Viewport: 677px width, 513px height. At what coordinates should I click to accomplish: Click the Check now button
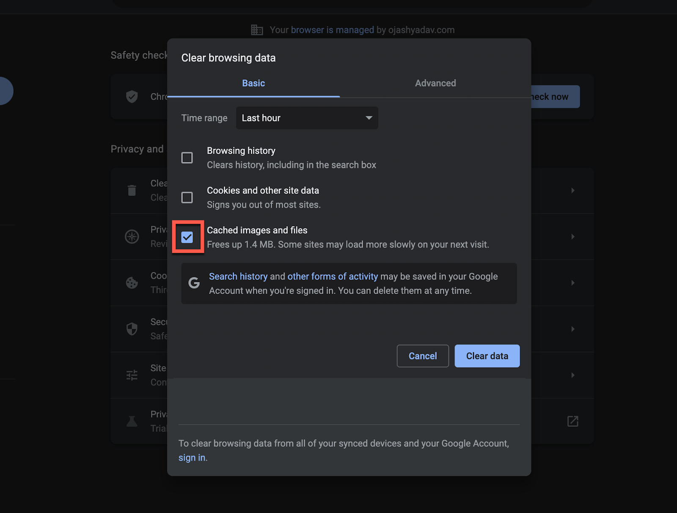555,97
